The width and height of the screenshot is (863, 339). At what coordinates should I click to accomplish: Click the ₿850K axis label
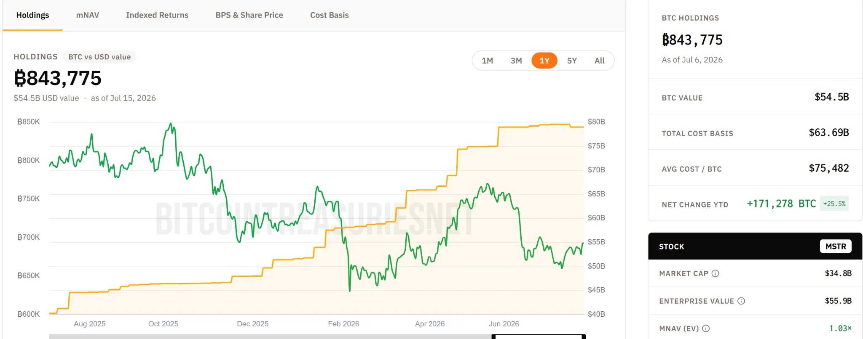28,122
